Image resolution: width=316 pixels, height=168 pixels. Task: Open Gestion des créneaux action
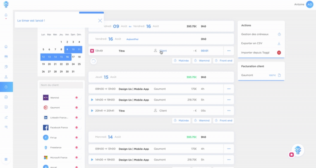pos(261,34)
